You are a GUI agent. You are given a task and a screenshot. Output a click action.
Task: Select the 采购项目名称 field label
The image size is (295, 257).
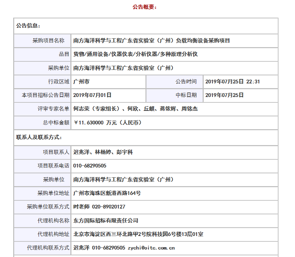coord(48,41)
